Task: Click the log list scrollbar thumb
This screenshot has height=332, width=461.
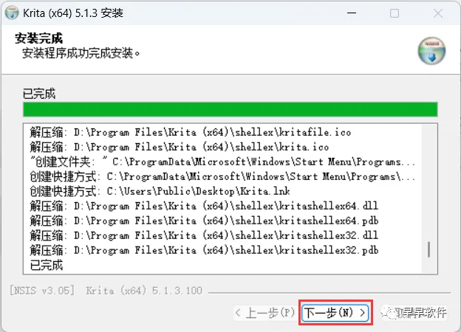Action: 429,249
